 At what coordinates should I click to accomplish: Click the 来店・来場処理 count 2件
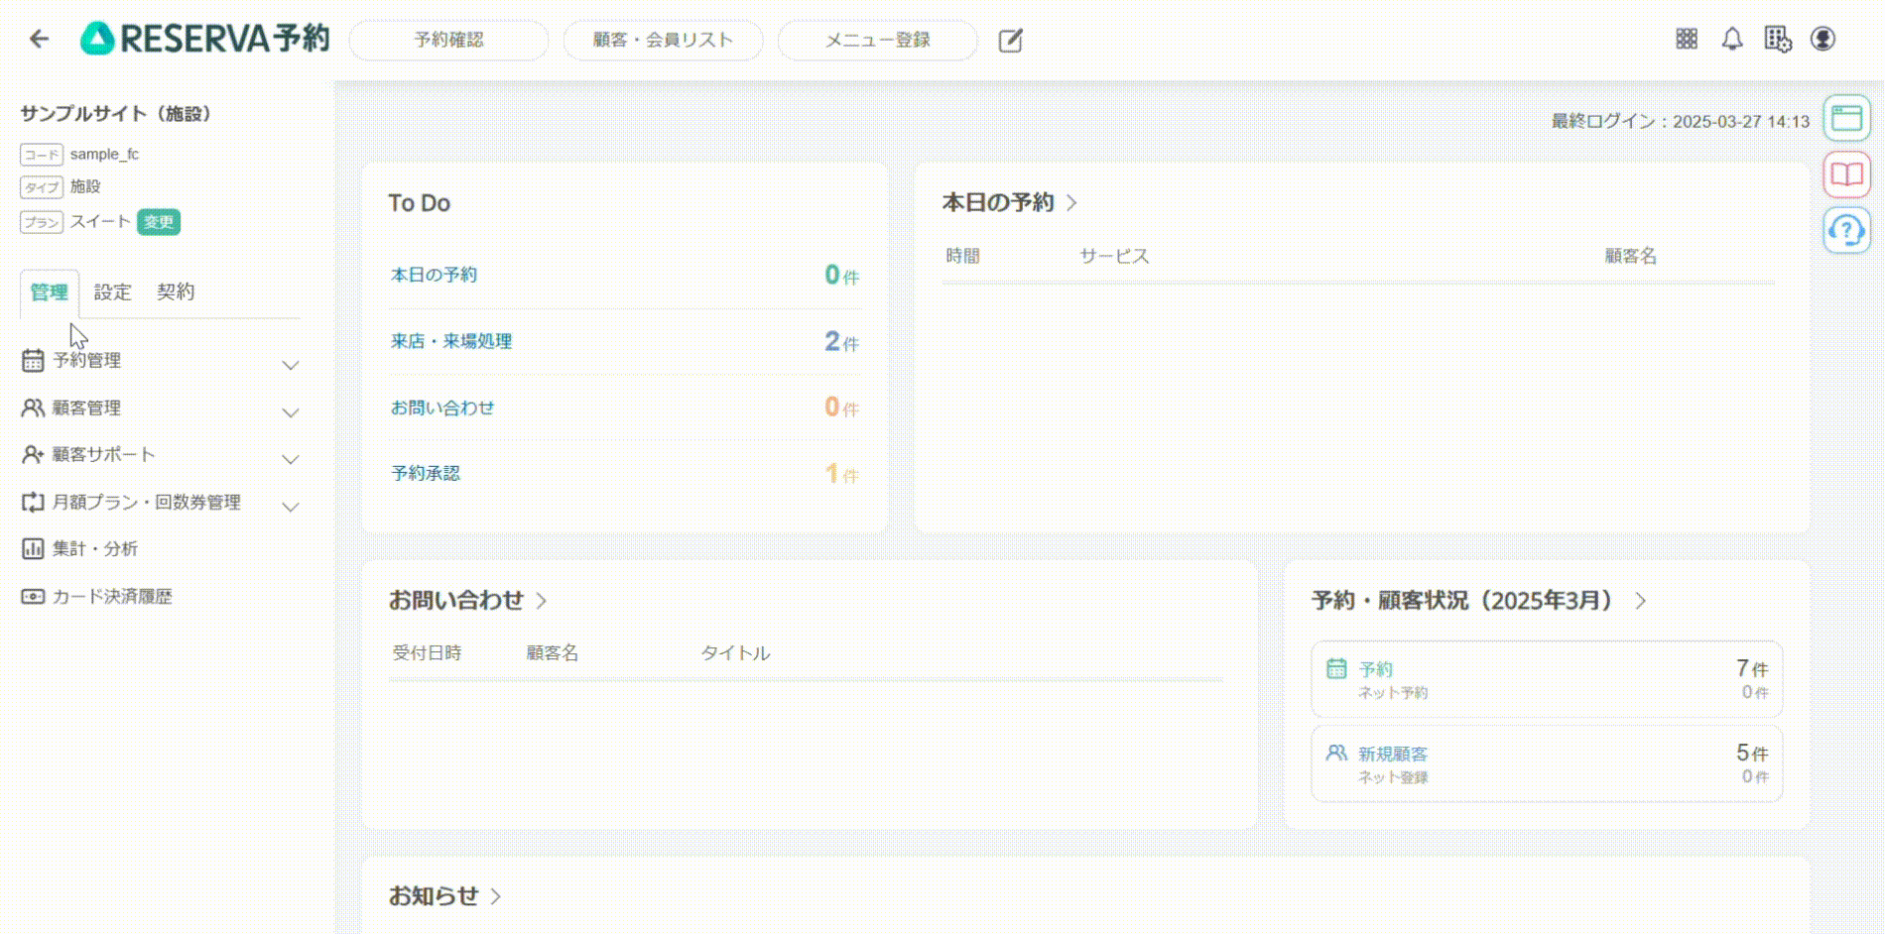click(x=841, y=341)
